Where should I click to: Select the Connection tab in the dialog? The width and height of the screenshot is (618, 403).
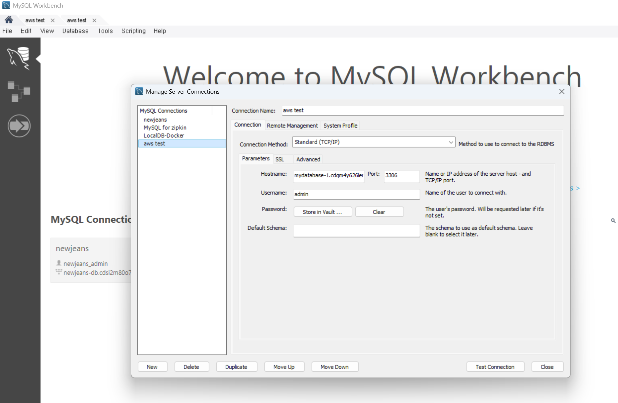[248, 125]
